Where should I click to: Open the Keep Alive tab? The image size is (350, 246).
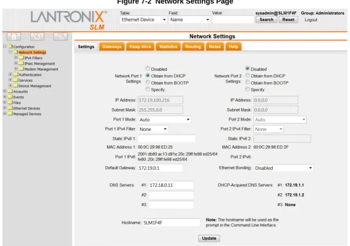pyautogui.click(x=140, y=46)
